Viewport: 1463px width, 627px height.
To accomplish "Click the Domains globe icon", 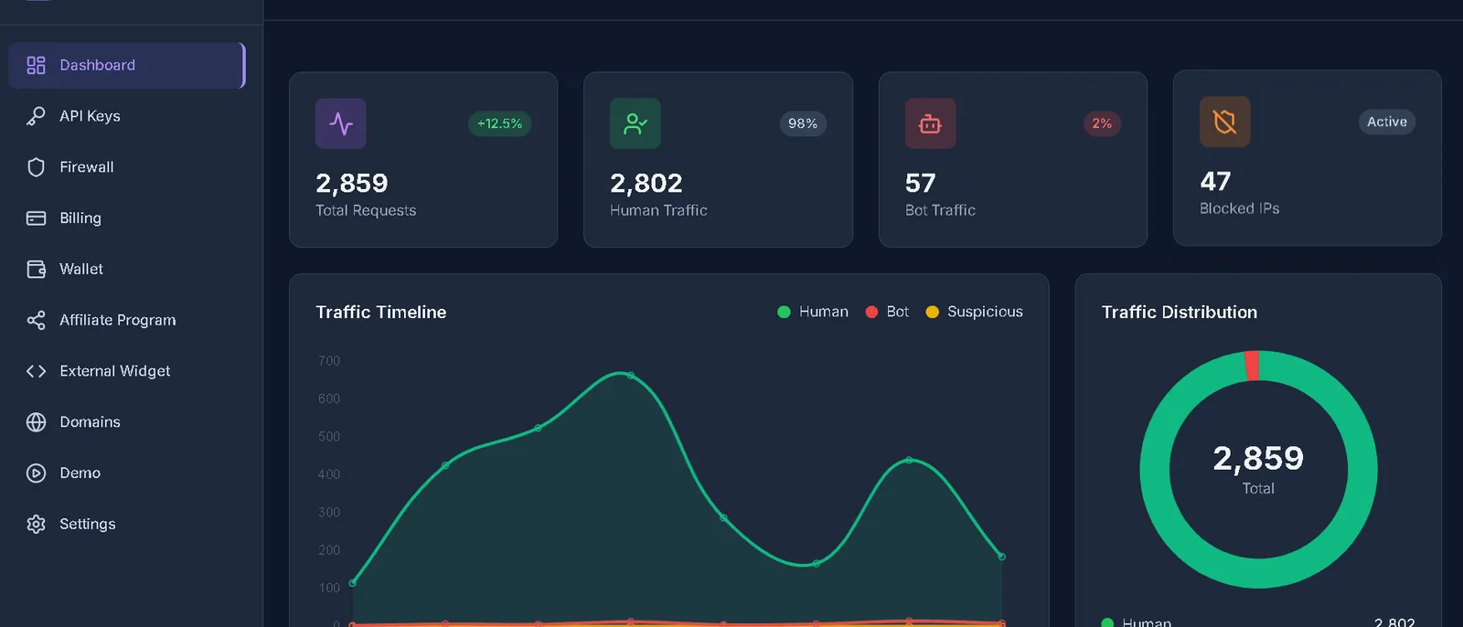I will 36,422.
